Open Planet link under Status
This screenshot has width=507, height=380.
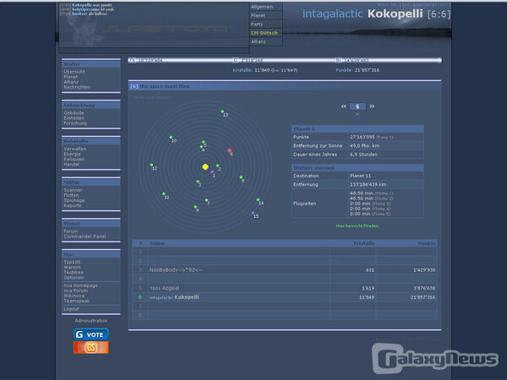(x=70, y=77)
